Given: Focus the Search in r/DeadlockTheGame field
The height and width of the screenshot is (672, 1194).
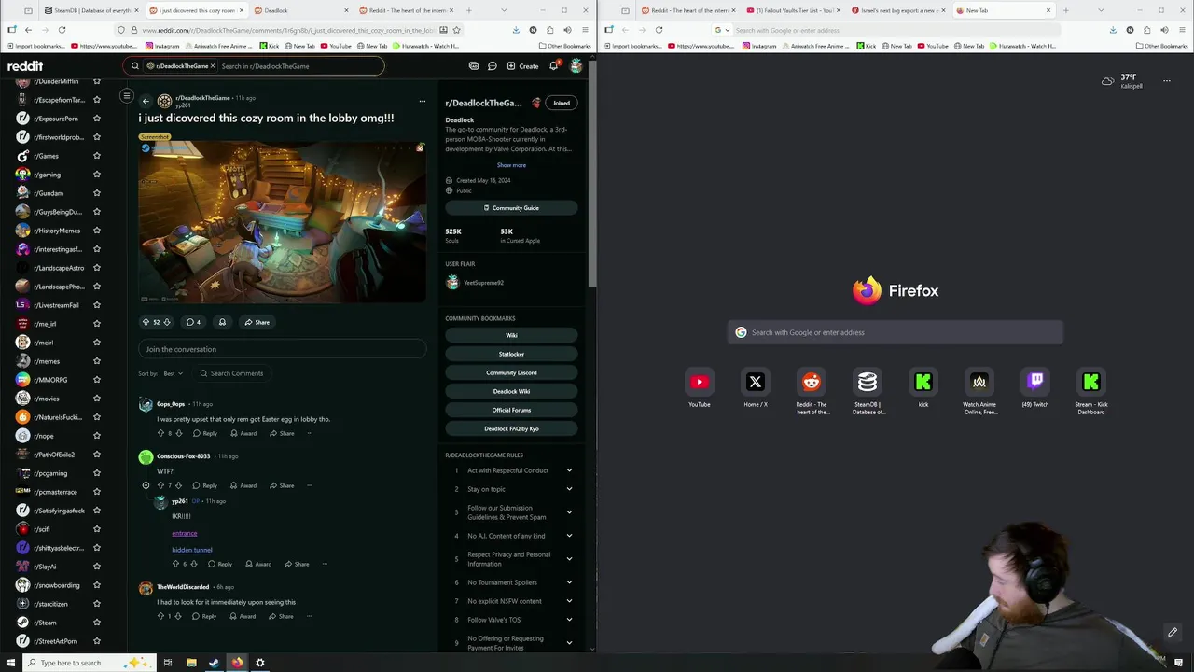Looking at the screenshot, I should click(x=298, y=66).
